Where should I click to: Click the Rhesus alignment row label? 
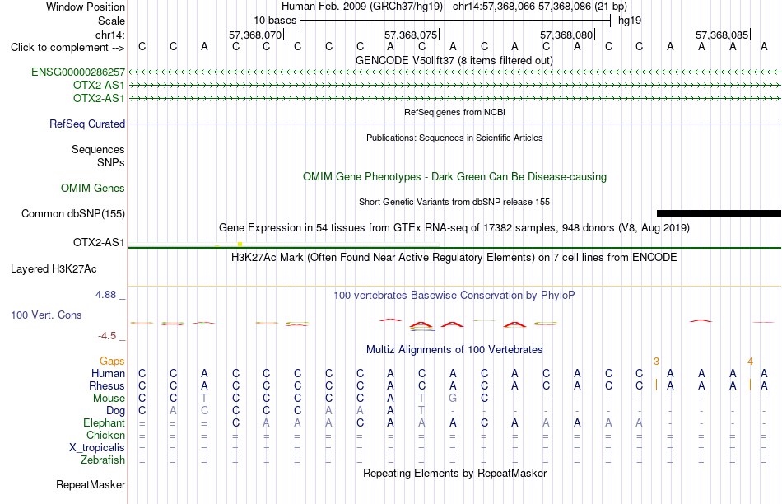pos(107,385)
